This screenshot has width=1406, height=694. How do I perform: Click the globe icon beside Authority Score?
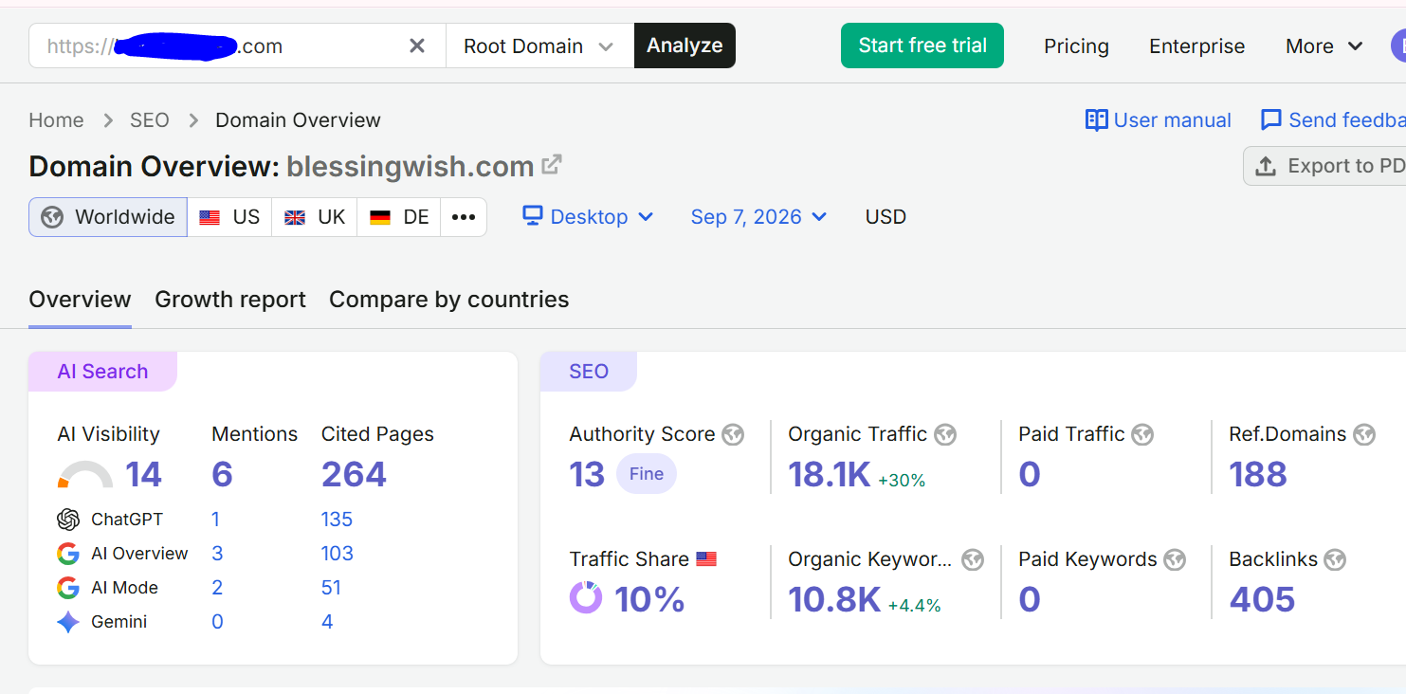(x=733, y=434)
